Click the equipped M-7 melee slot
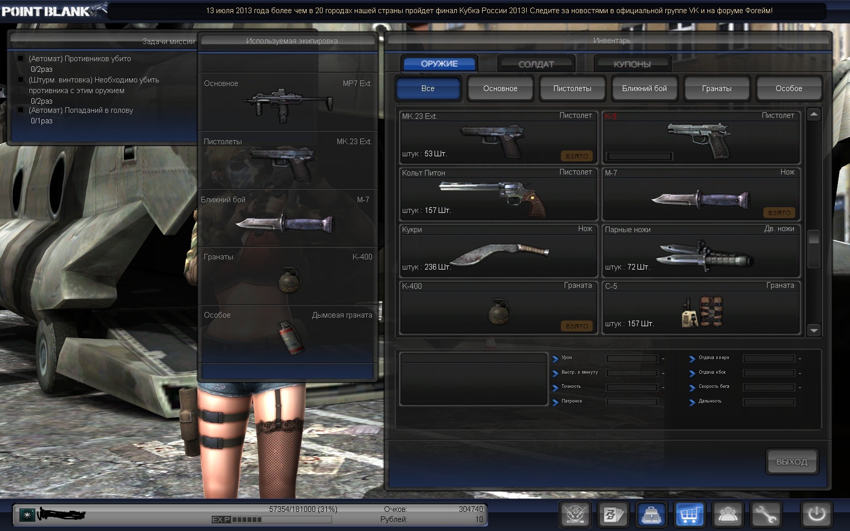Image resolution: width=850 pixels, height=531 pixels. tap(288, 218)
